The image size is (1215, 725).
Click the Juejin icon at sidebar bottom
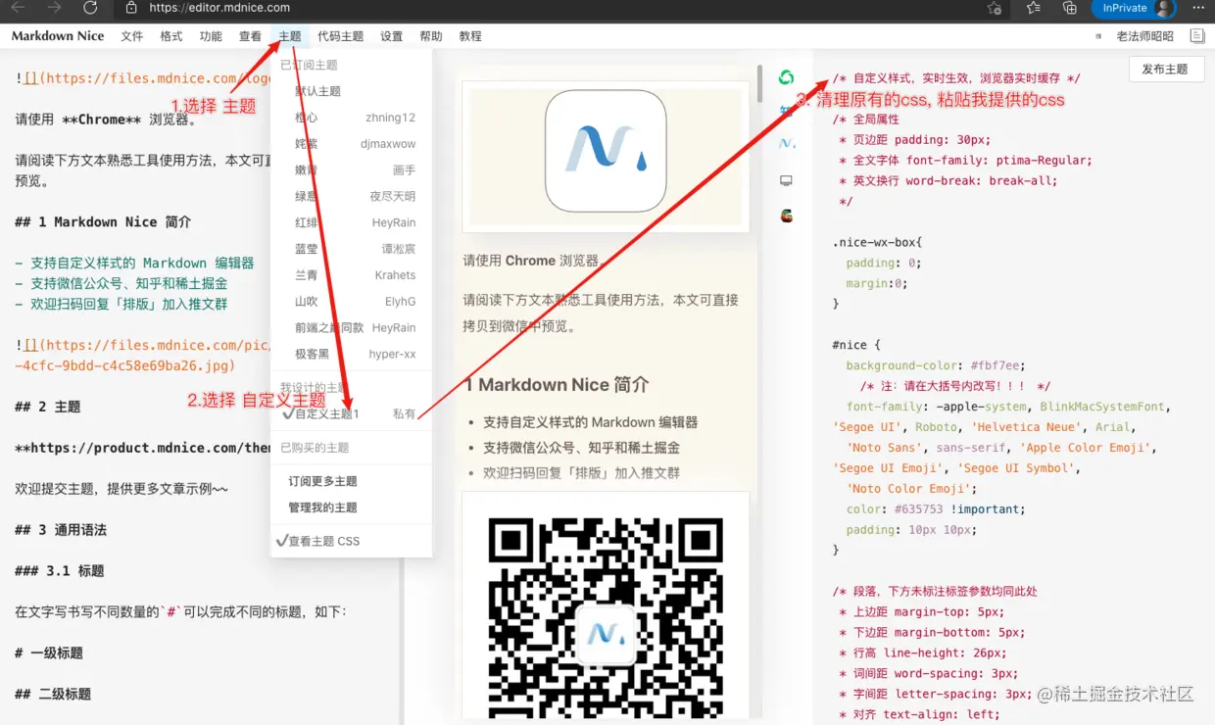tap(786, 215)
